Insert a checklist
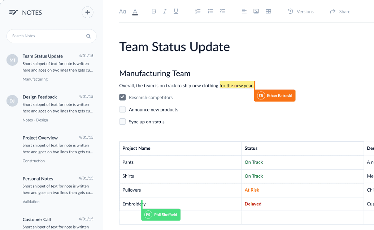374x230 pixels. point(223,11)
